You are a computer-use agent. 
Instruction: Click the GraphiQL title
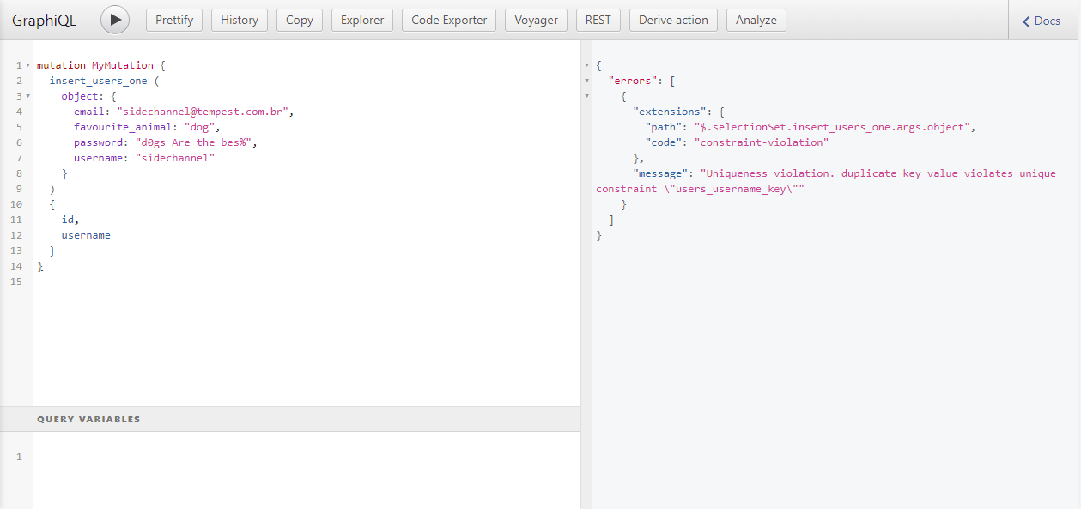coord(44,21)
